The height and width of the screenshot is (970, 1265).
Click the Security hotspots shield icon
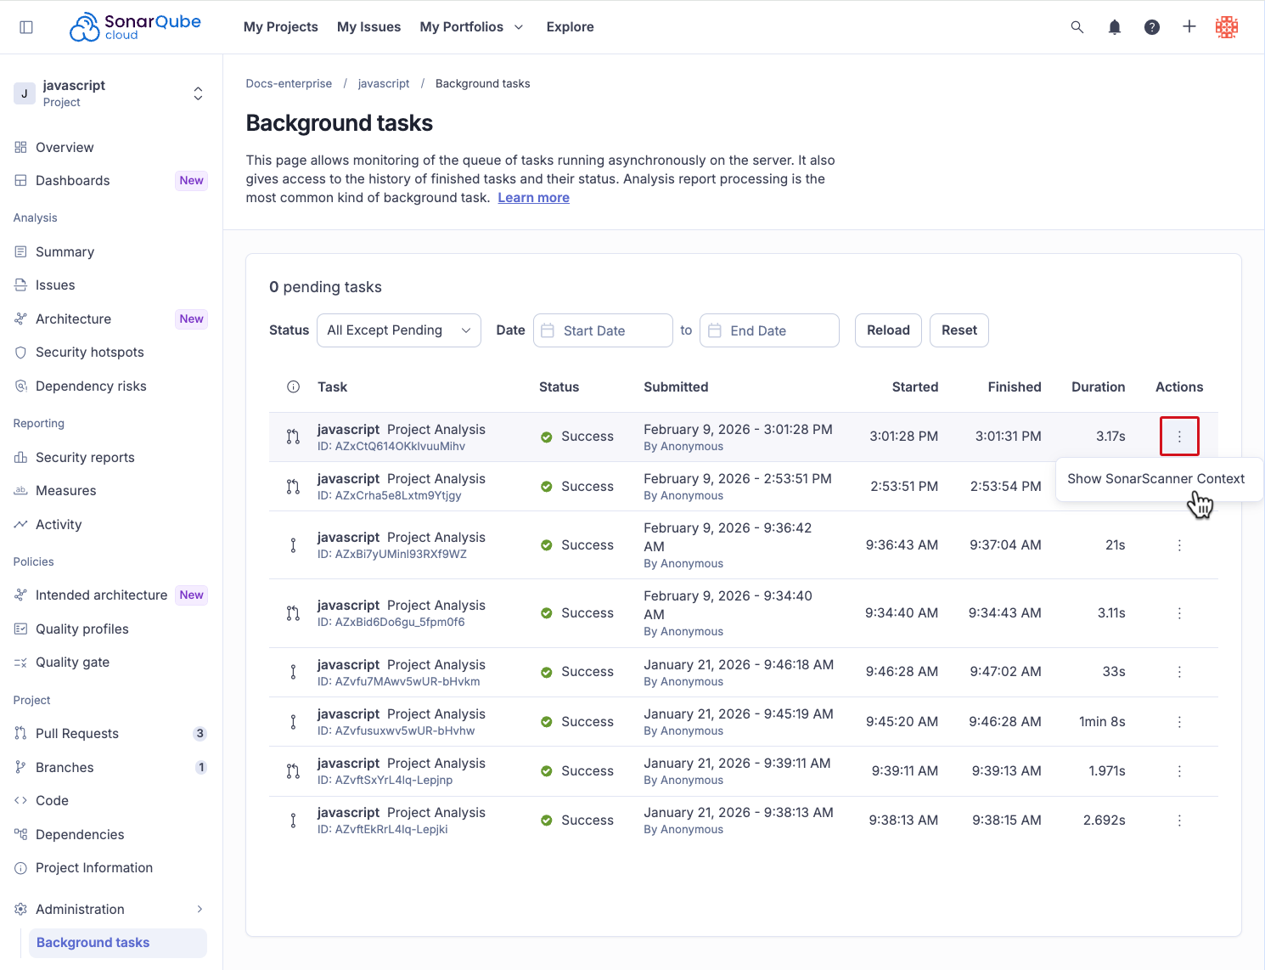20,352
